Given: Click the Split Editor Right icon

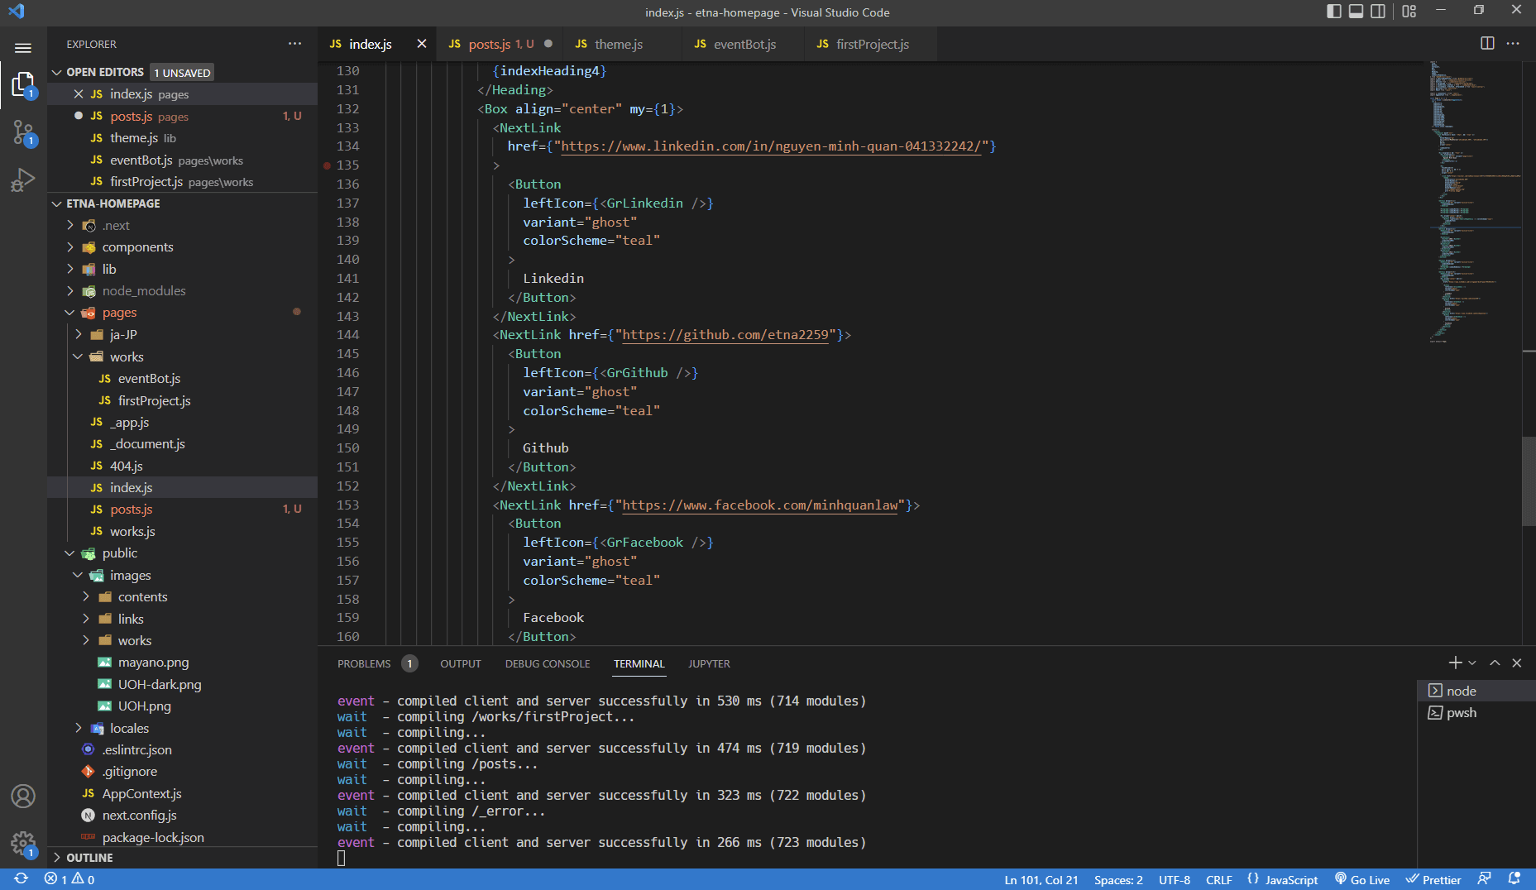Looking at the screenshot, I should 1487,44.
